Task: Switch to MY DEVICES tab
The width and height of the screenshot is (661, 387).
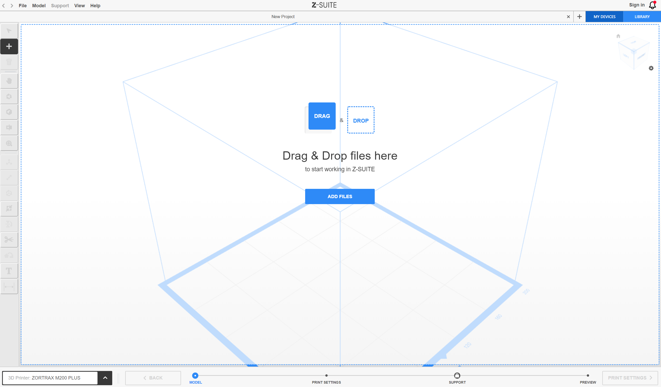Action: [604, 17]
